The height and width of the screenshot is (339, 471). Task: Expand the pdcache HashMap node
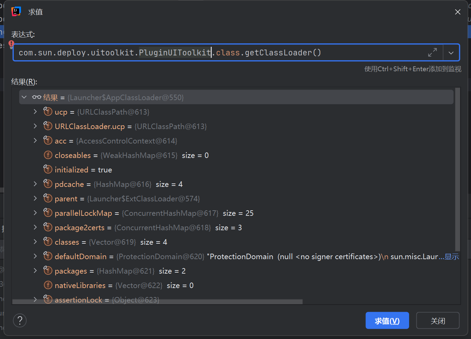[x=35, y=184]
